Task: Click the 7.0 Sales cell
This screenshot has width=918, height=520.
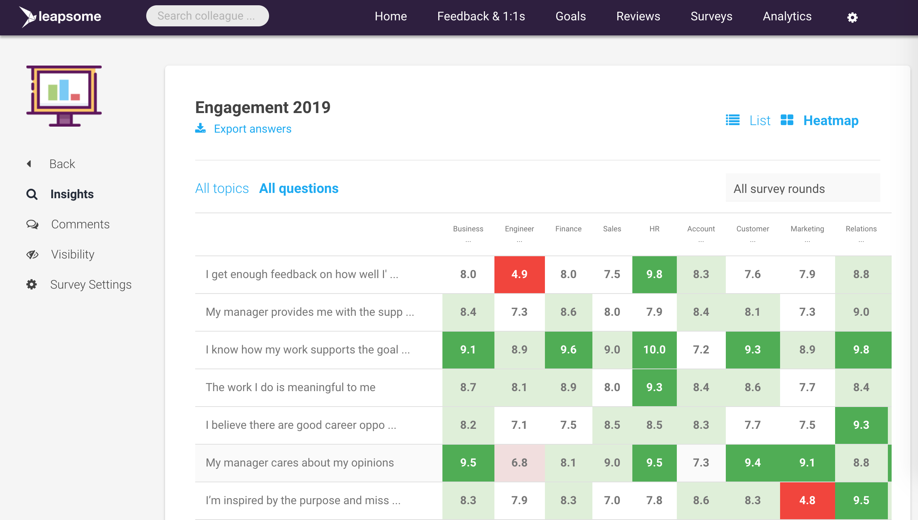Action: (612, 500)
